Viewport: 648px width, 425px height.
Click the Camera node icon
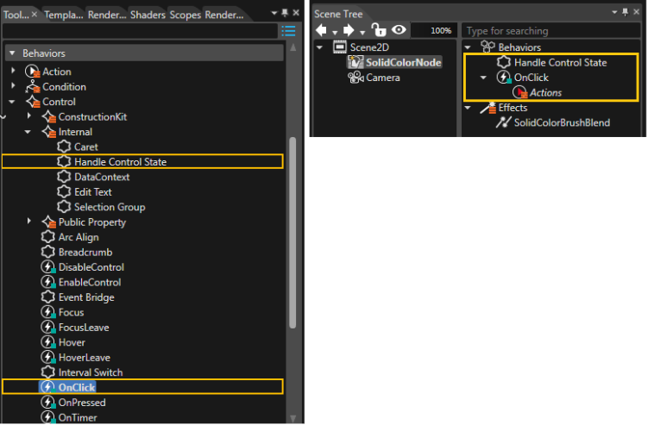(355, 78)
